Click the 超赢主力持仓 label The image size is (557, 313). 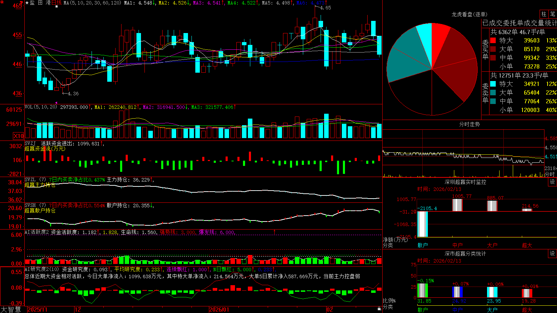[40, 185]
